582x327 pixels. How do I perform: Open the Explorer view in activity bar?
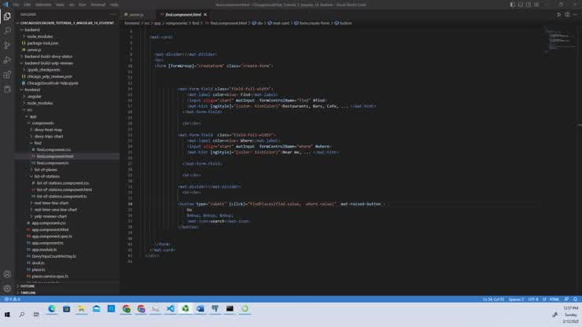(x=7, y=16)
